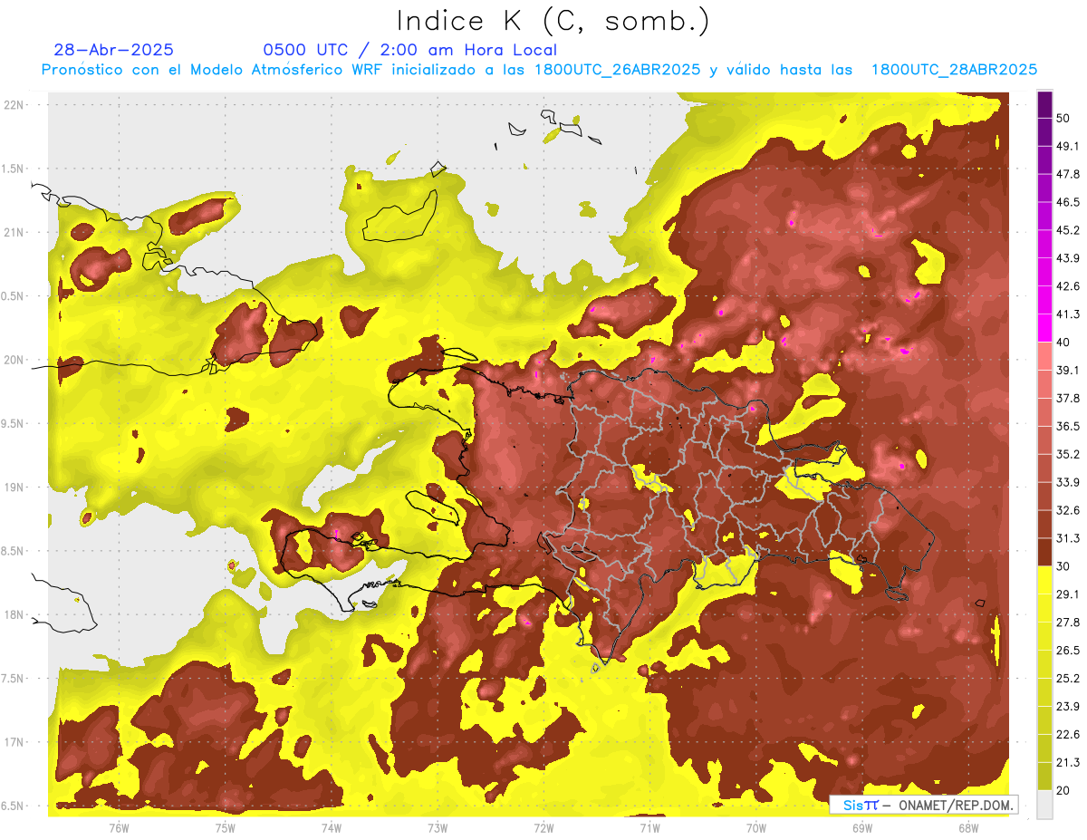Image resolution: width=1087 pixels, height=840 pixels.
Task: Click the '70W' longitude label
Action: coord(755,828)
